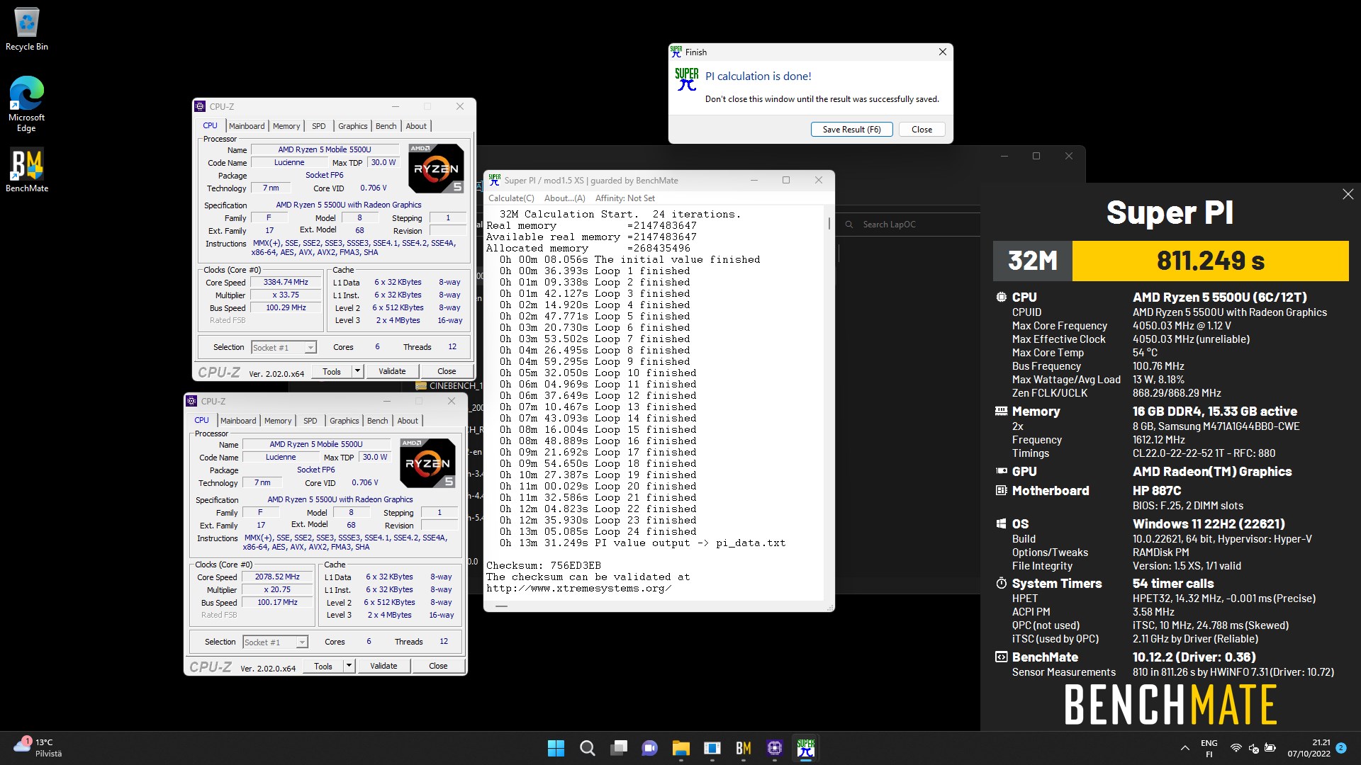
Task: Click the 2078.52 MHz Core Speed value
Action: point(277,577)
